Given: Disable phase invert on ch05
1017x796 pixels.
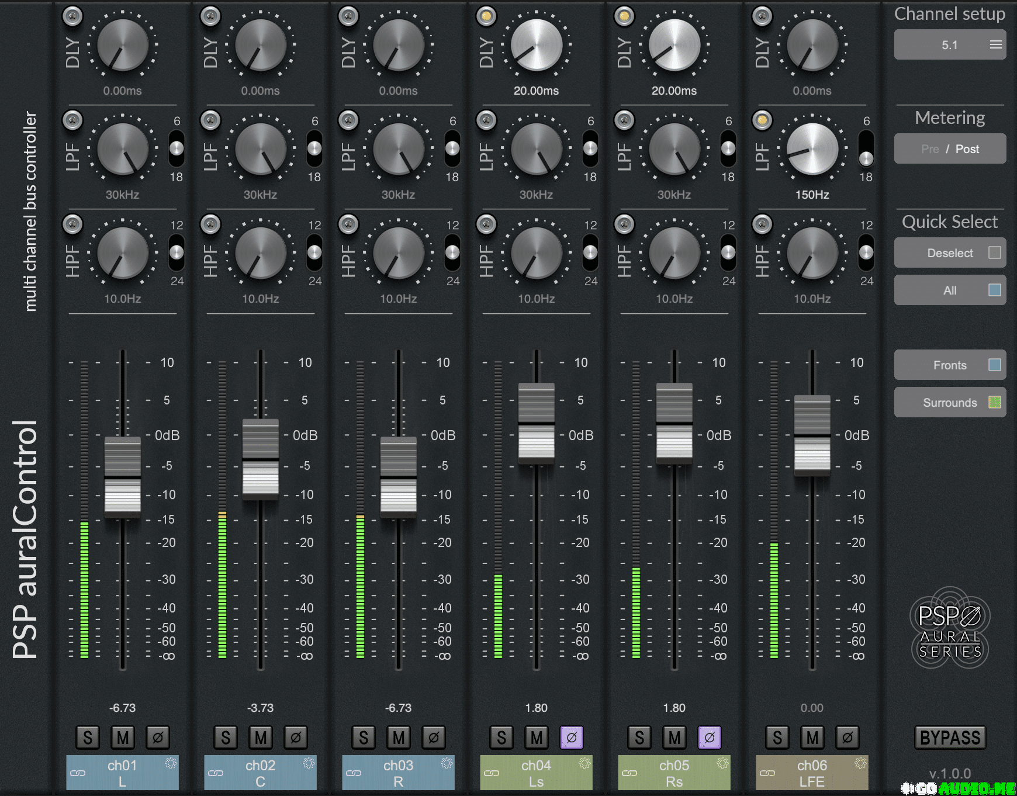Looking at the screenshot, I should 710,738.
